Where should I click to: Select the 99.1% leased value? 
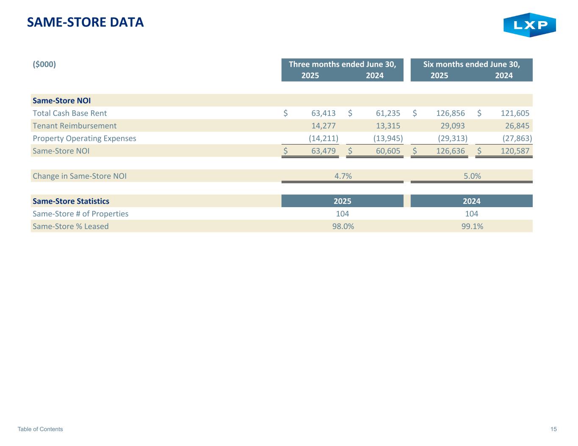pos(472,226)
